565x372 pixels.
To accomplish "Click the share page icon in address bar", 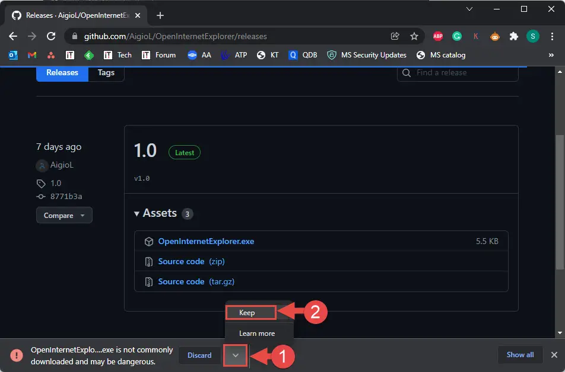I will pyautogui.click(x=395, y=36).
